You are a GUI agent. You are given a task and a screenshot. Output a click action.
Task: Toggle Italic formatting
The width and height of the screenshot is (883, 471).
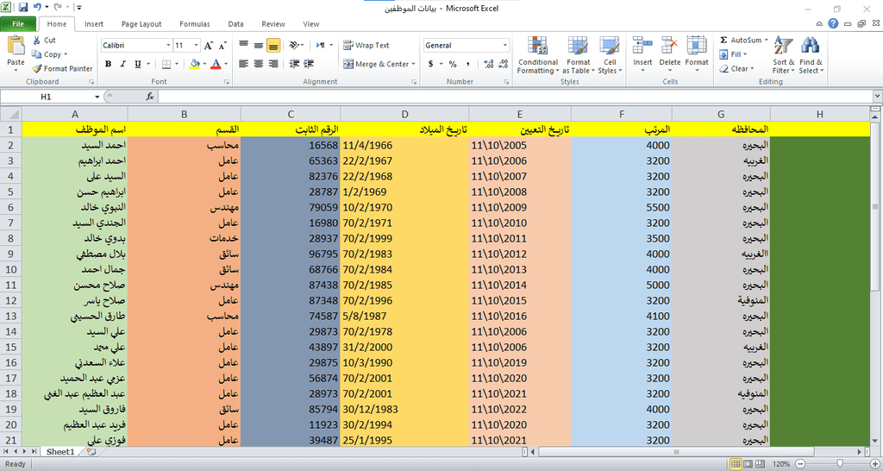point(122,64)
